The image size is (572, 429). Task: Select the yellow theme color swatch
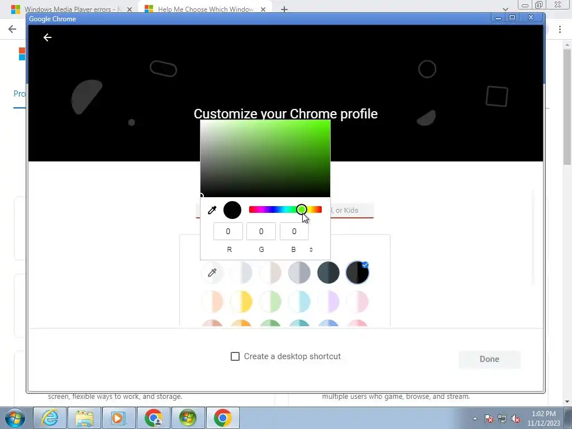241,302
